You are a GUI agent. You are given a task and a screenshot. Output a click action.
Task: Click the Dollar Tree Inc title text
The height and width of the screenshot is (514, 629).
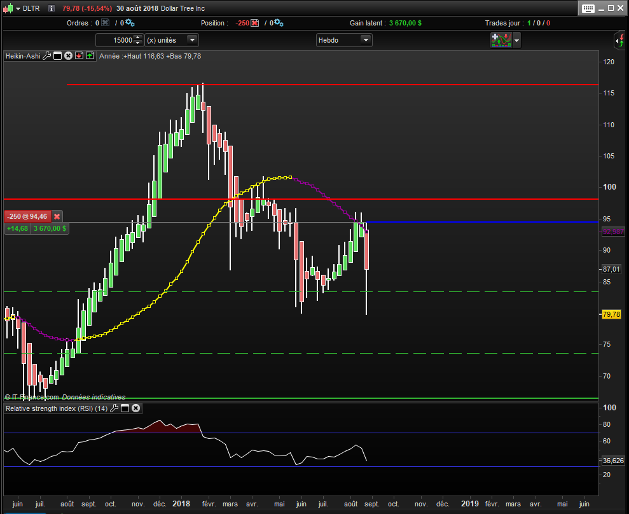point(183,8)
